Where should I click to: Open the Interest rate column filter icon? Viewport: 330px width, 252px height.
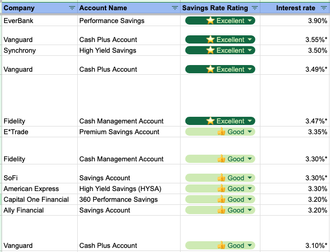(x=324, y=8)
